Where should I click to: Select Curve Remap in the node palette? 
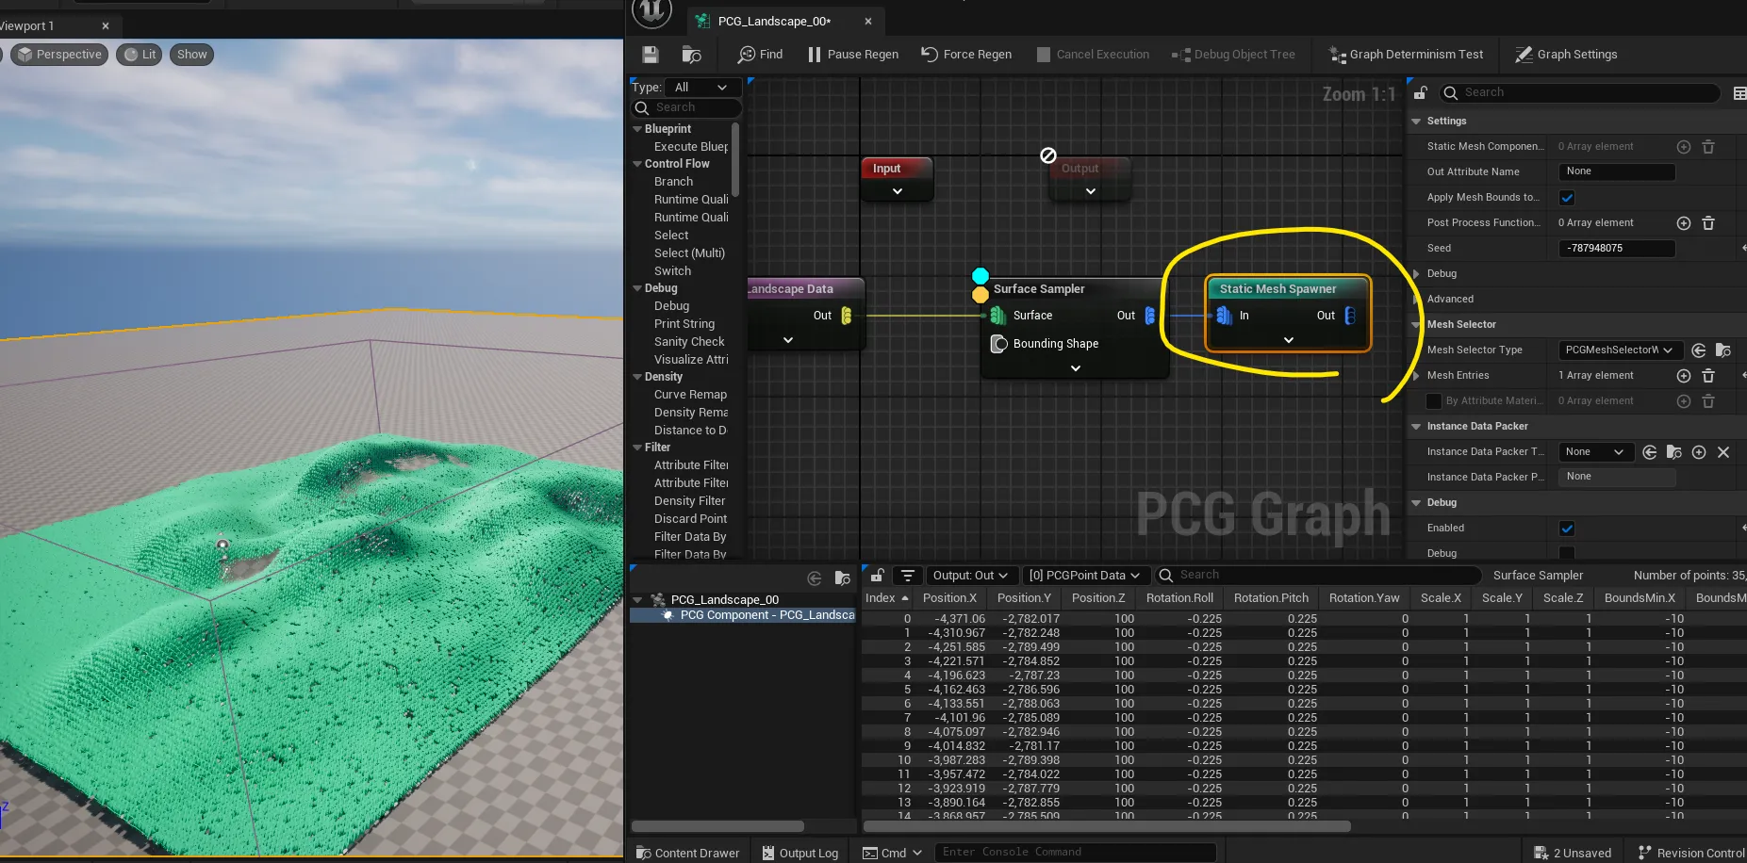point(690,395)
